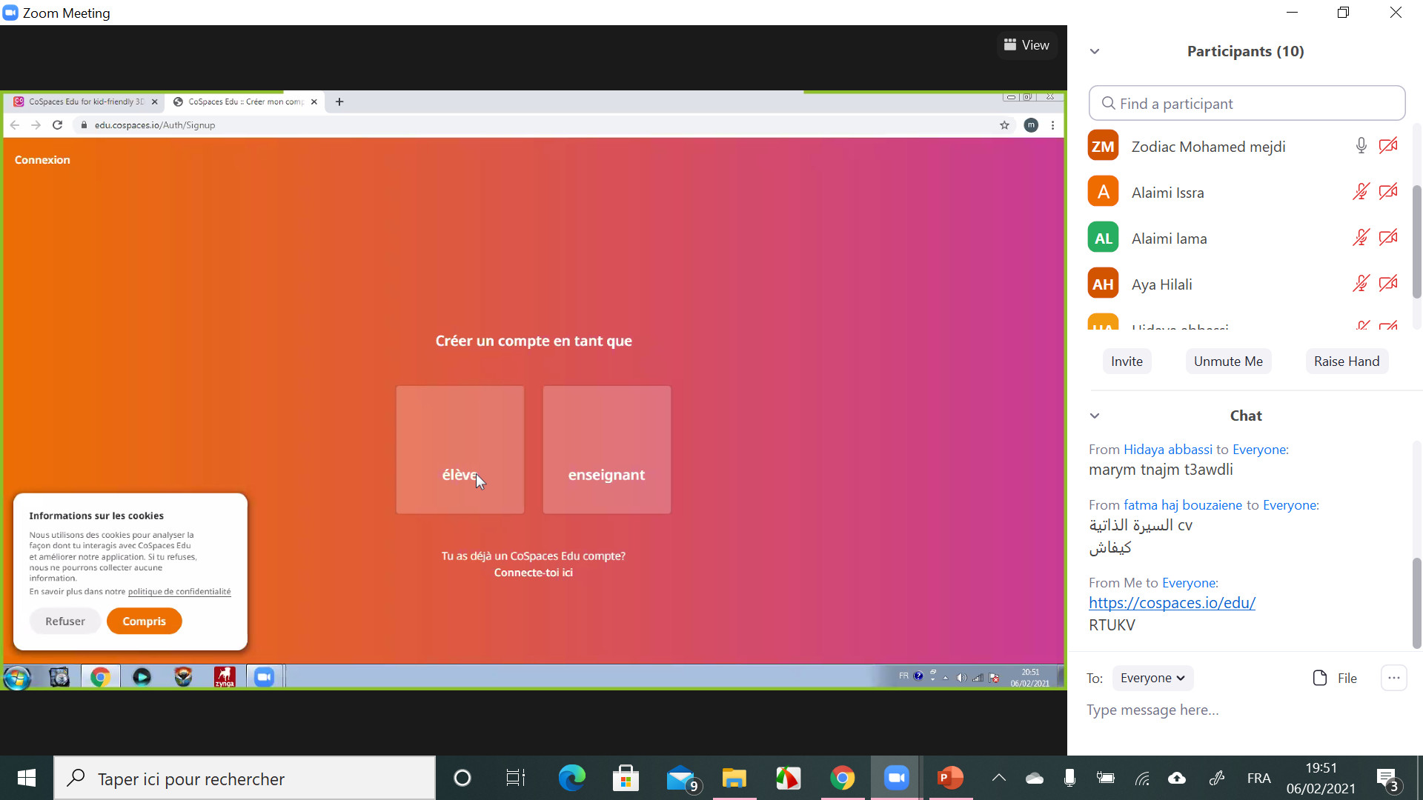Viewport: 1423px width, 800px height.
Task: Click Alaimi Issra video-off icon
Action: [x=1388, y=192]
